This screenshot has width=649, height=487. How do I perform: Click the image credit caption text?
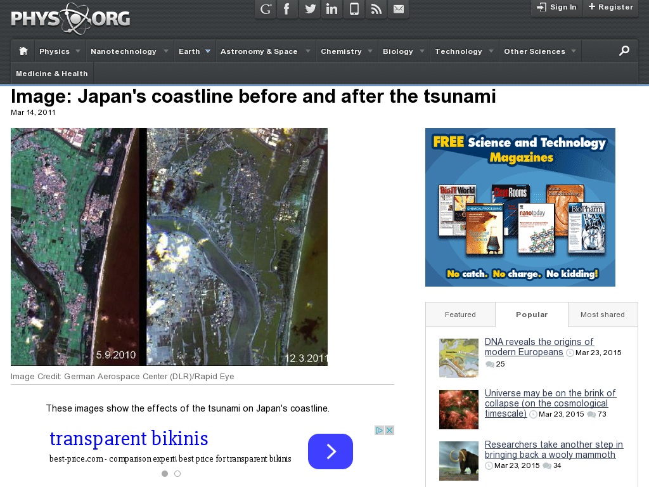[122, 377]
